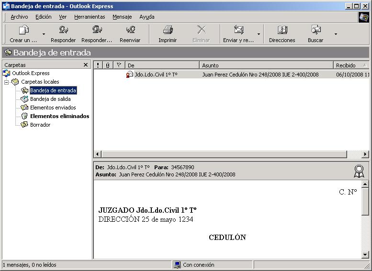Screen dimensions: 372x271
Task: Open Bandeja de salida folder
Action: coord(50,99)
